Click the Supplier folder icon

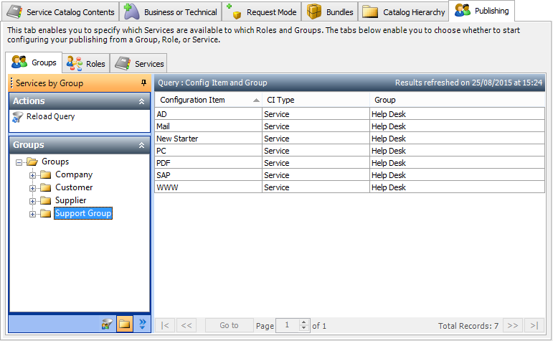click(45, 200)
